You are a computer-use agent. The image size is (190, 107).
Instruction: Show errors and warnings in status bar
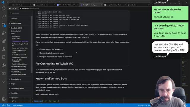(x=7, y=105)
